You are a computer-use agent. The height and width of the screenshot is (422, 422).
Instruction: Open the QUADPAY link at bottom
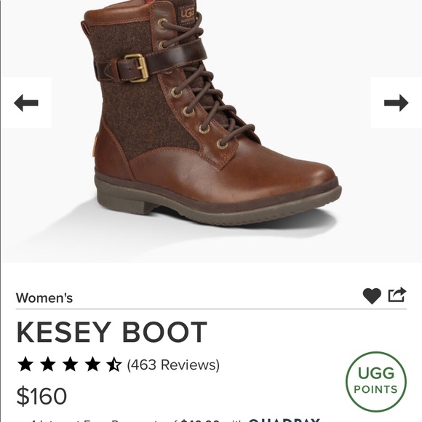(x=284, y=420)
